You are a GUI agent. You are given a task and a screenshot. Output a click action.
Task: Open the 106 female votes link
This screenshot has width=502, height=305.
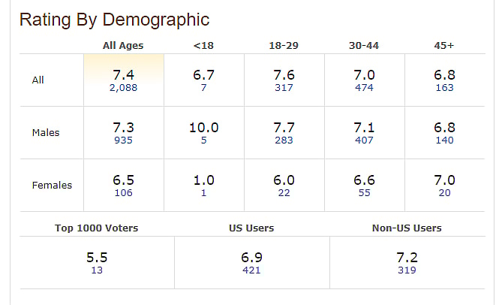123,193
